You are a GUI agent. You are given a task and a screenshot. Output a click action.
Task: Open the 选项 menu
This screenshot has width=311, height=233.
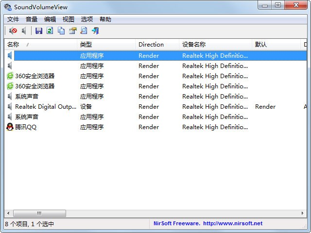pyautogui.click(x=87, y=19)
